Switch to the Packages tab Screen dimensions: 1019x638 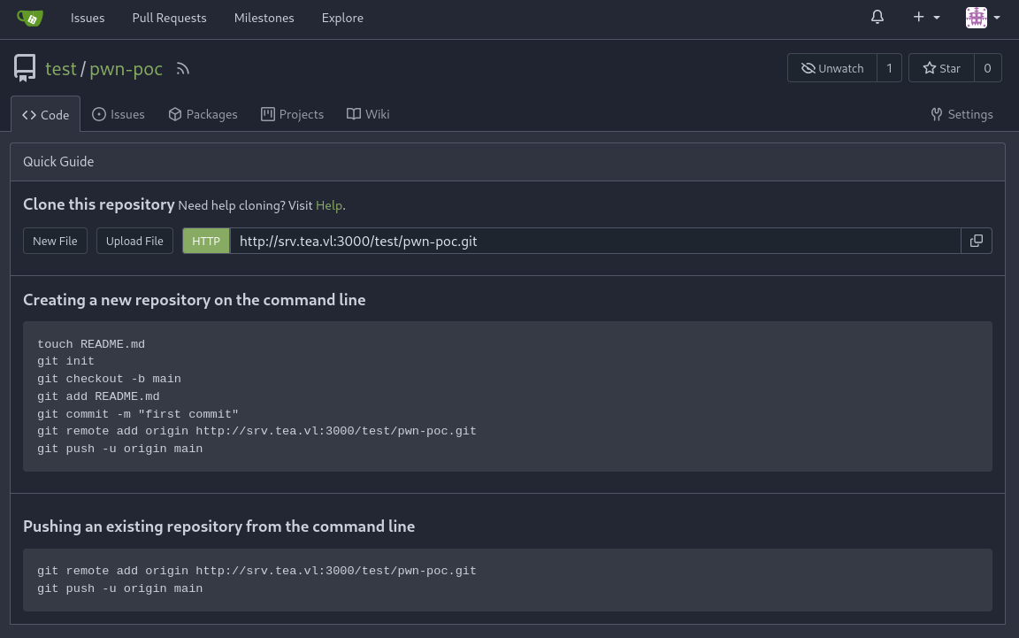point(203,114)
